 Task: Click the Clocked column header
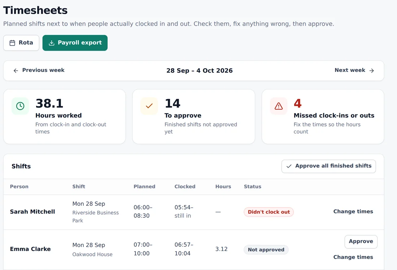[x=185, y=187]
